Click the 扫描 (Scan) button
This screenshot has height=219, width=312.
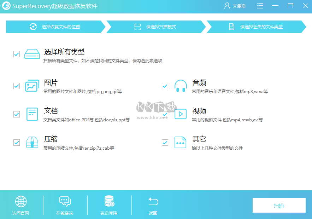point(279,205)
